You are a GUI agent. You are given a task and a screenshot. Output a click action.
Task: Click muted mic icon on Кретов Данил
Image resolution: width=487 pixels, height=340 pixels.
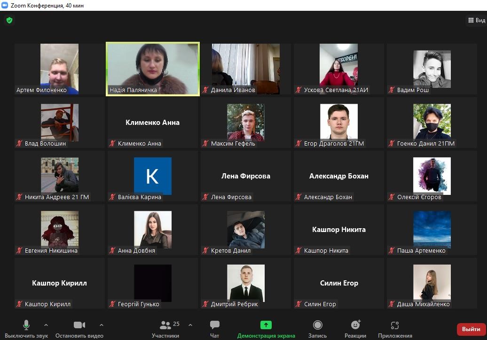click(x=205, y=250)
